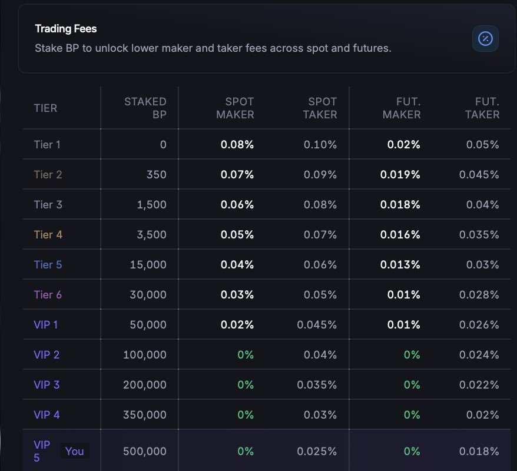The width and height of the screenshot is (517, 471).
Task: Select the VIP 2 row label
Action: (47, 354)
